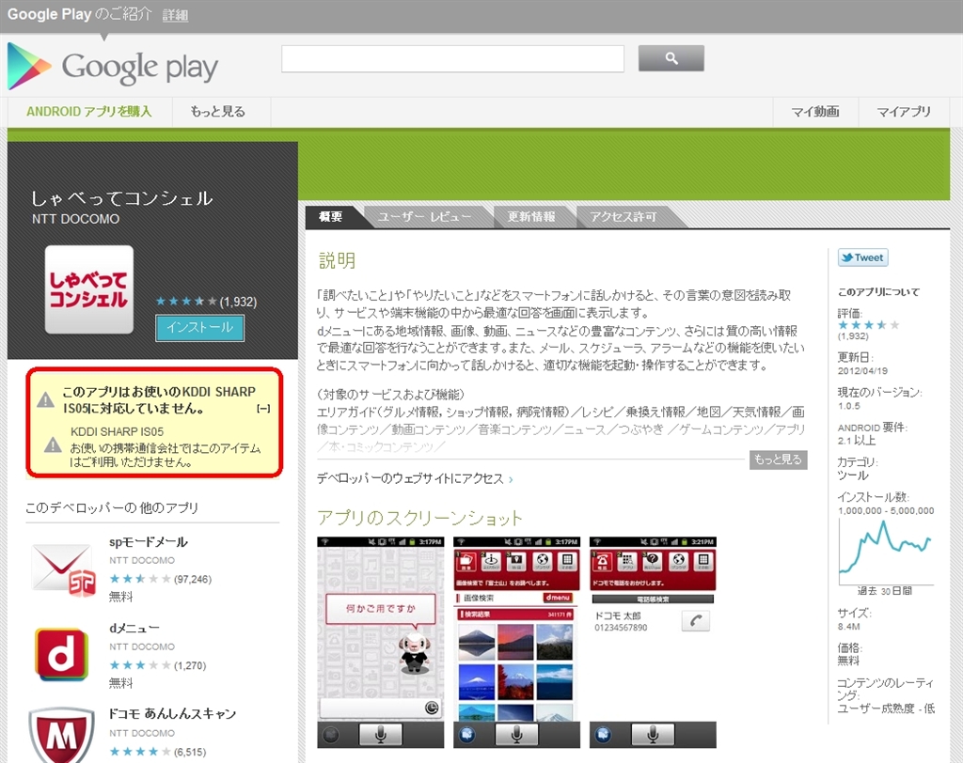Expand description with もっと見る button

pos(778,459)
